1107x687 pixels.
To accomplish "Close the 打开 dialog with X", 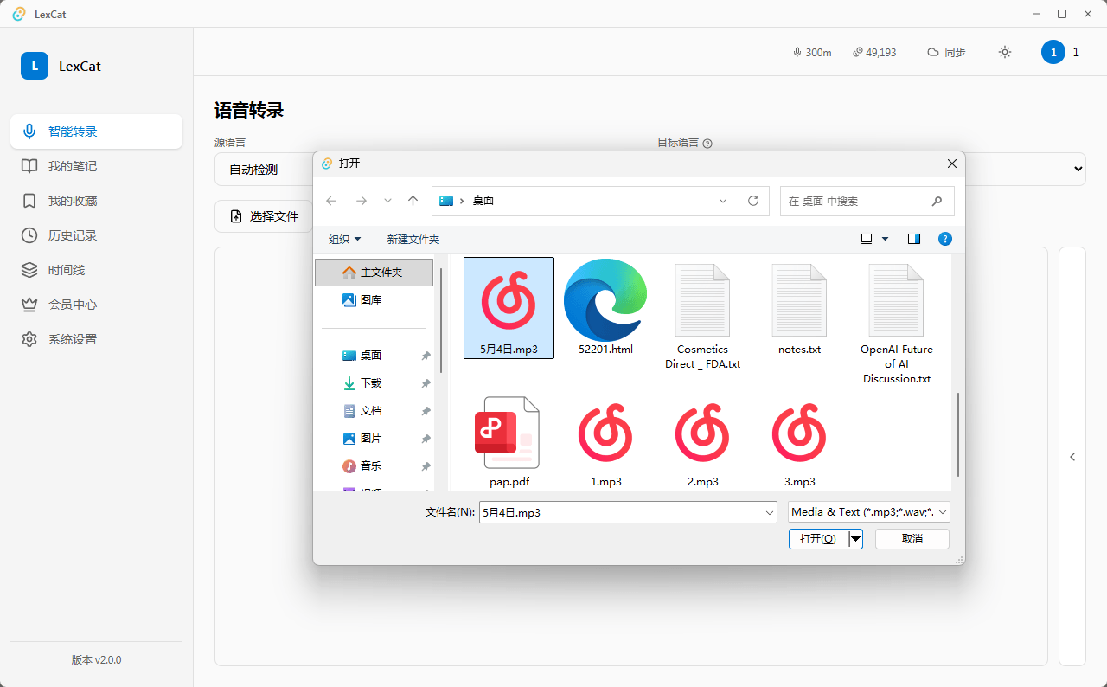I will point(952,164).
